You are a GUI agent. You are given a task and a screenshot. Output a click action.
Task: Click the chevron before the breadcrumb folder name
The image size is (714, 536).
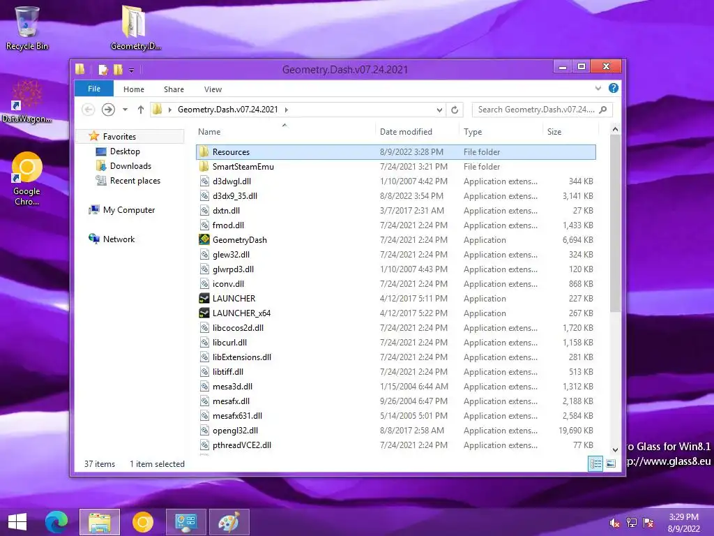(170, 110)
